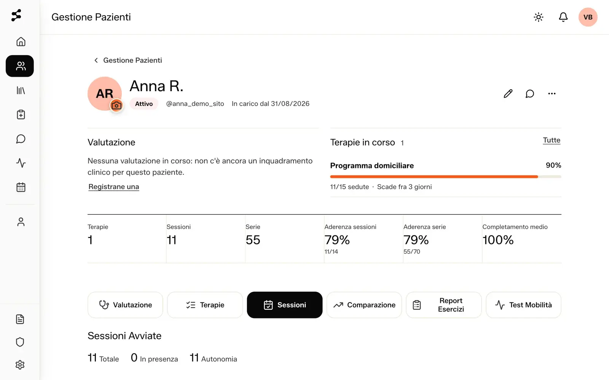609x380 pixels.
Task: Select the Sessioni tab
Action: coord(285,305)
